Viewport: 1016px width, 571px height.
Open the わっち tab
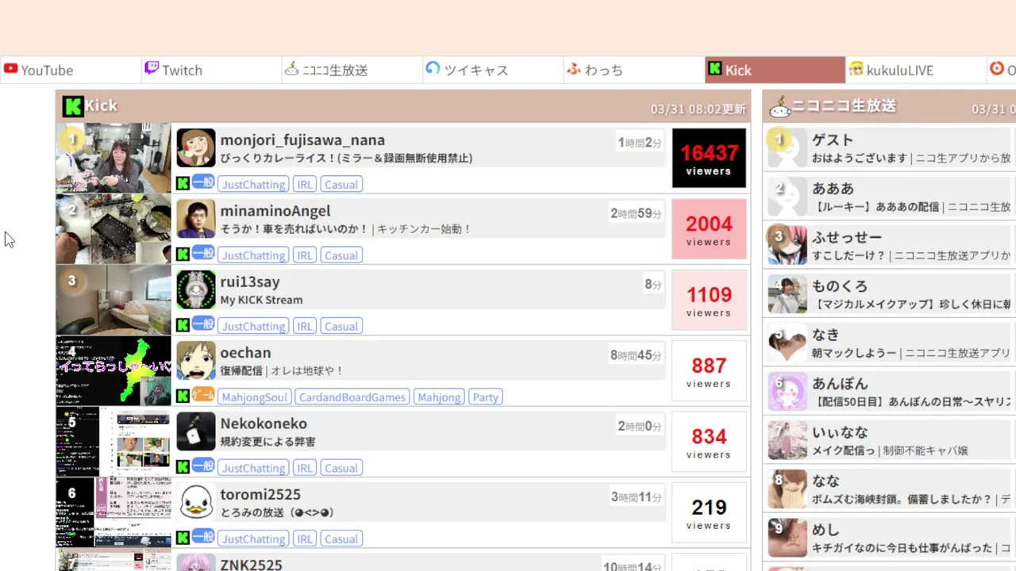(633, 70)
